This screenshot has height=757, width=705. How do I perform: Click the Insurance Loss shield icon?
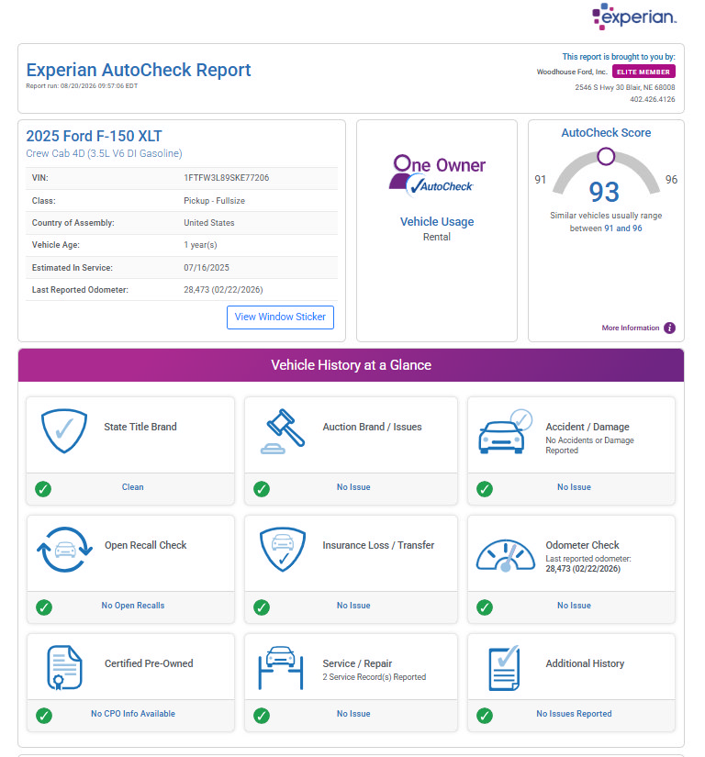[x=283, y=550]
